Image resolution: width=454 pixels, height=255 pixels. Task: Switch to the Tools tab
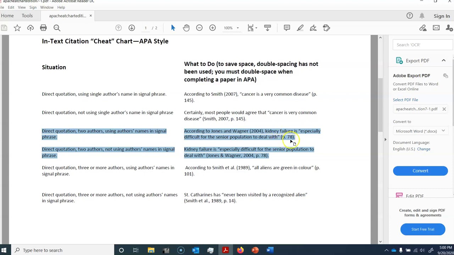coord(27,16)
